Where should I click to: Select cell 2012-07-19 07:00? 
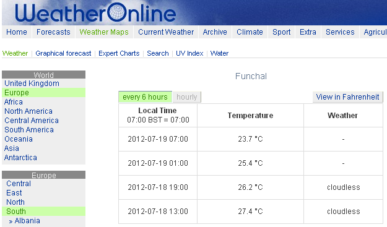pyautogui.click(x=158, y=139)
